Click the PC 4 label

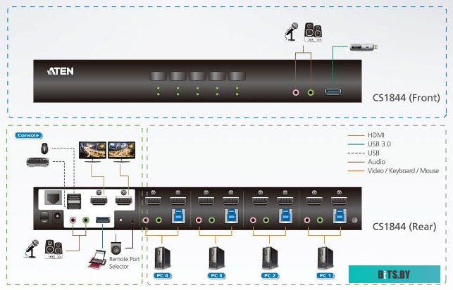coord(163,276)
